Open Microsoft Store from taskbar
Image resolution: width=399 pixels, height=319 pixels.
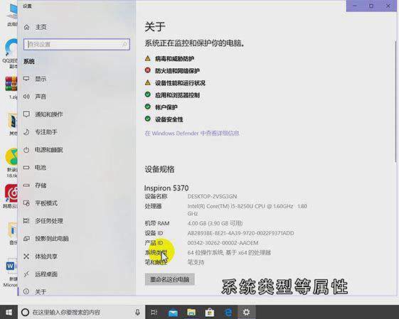[x=210, y=312]
